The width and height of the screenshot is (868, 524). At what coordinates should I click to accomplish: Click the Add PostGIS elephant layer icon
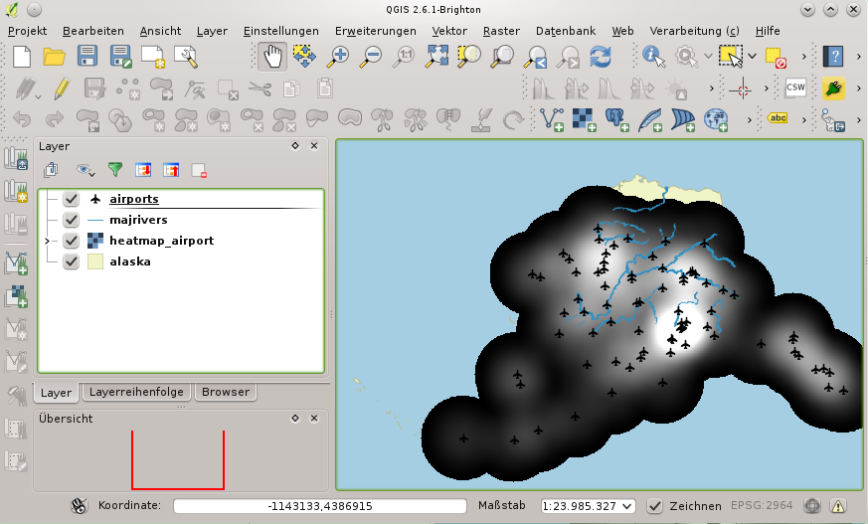tap(616, 119)
